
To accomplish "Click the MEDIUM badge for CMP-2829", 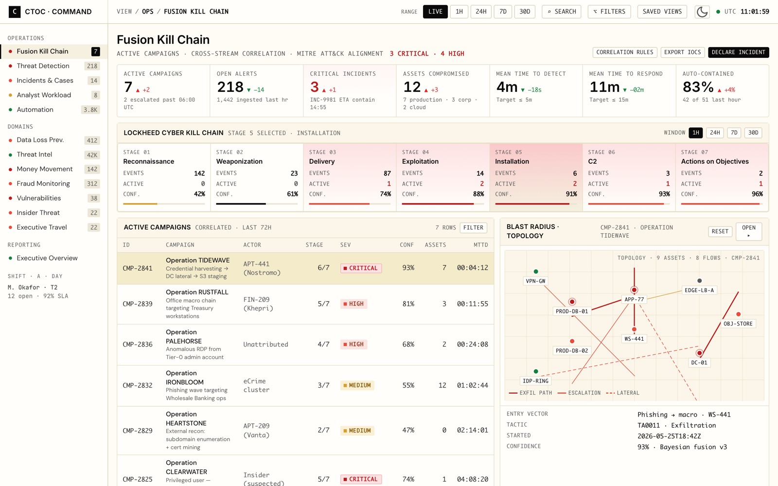I will [x=357, y=431].
